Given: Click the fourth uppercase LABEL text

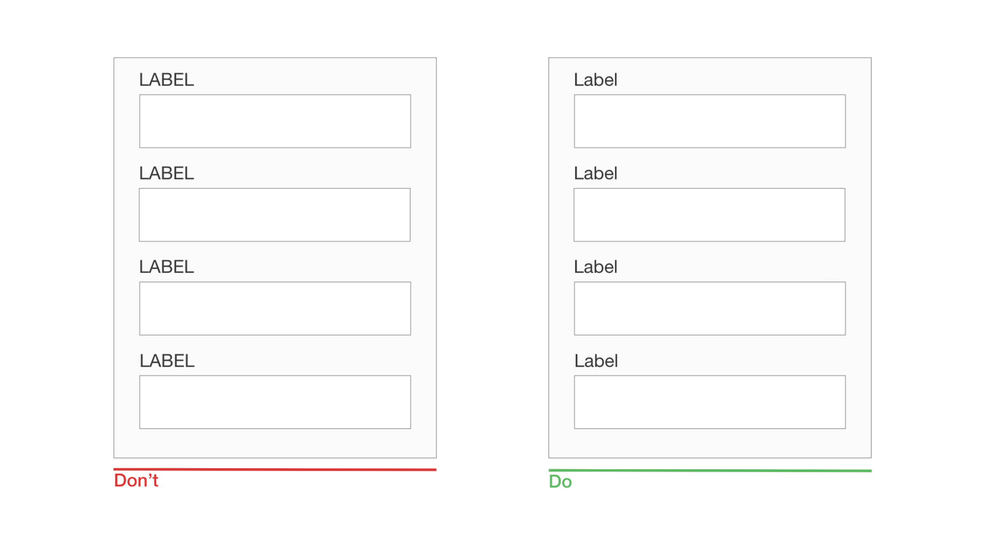Looking at the screenshot, I should (167, 361).
